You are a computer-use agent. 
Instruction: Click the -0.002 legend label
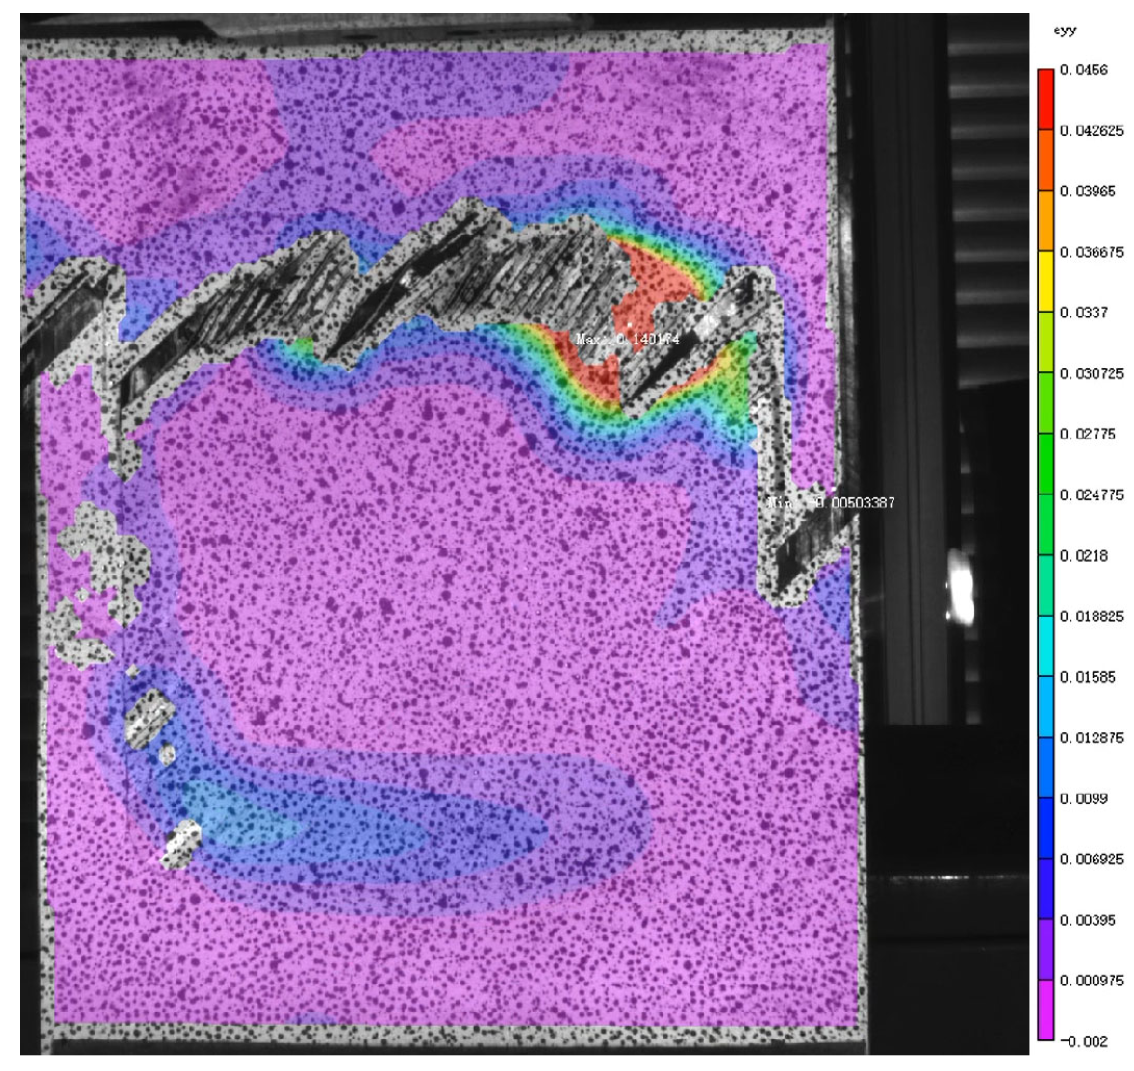(1083, 1041)
